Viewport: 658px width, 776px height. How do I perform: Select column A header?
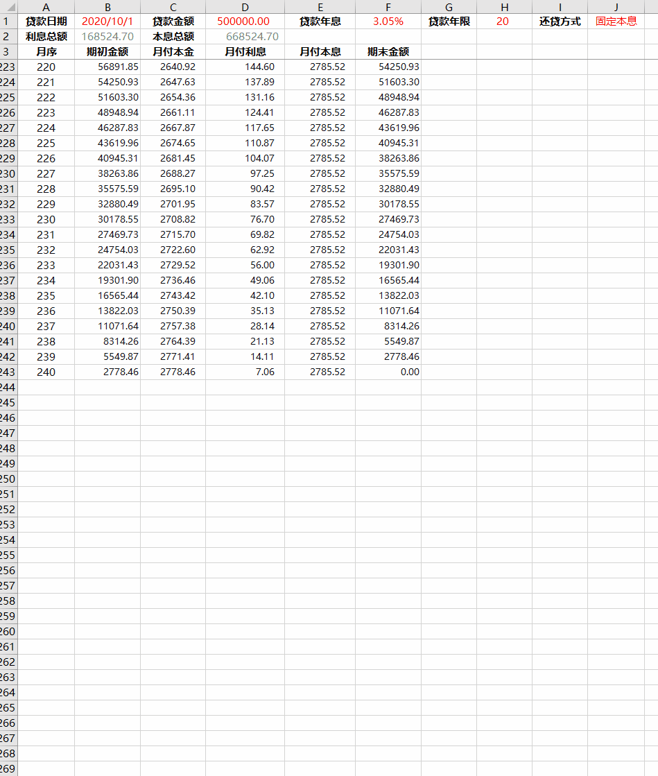[x=46, y=7]
